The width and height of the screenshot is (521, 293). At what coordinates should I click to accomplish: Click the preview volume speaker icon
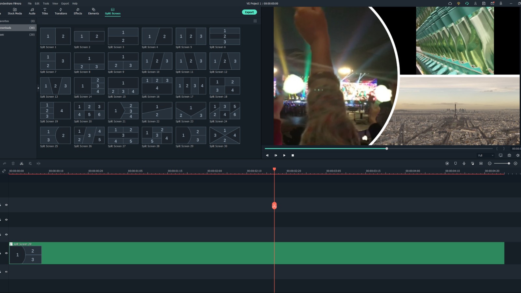click(x=518, y=155)
